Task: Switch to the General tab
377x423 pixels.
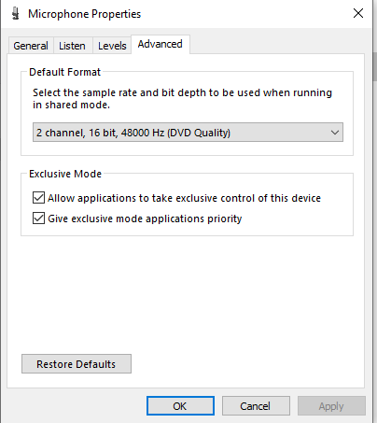Action: pos(31,46)
